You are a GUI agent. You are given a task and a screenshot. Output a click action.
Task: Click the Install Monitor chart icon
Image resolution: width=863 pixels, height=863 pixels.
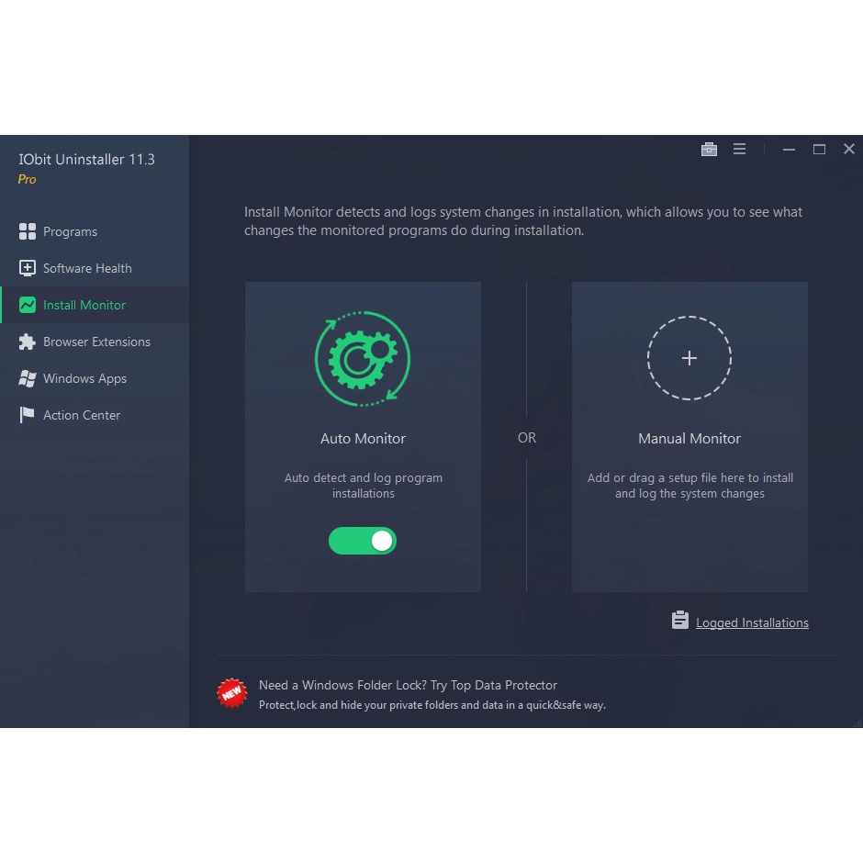(x=28, y=305)
